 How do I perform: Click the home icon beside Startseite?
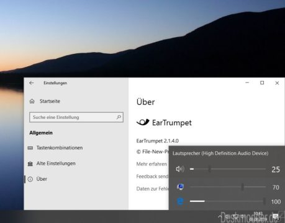tap(32, 101)
